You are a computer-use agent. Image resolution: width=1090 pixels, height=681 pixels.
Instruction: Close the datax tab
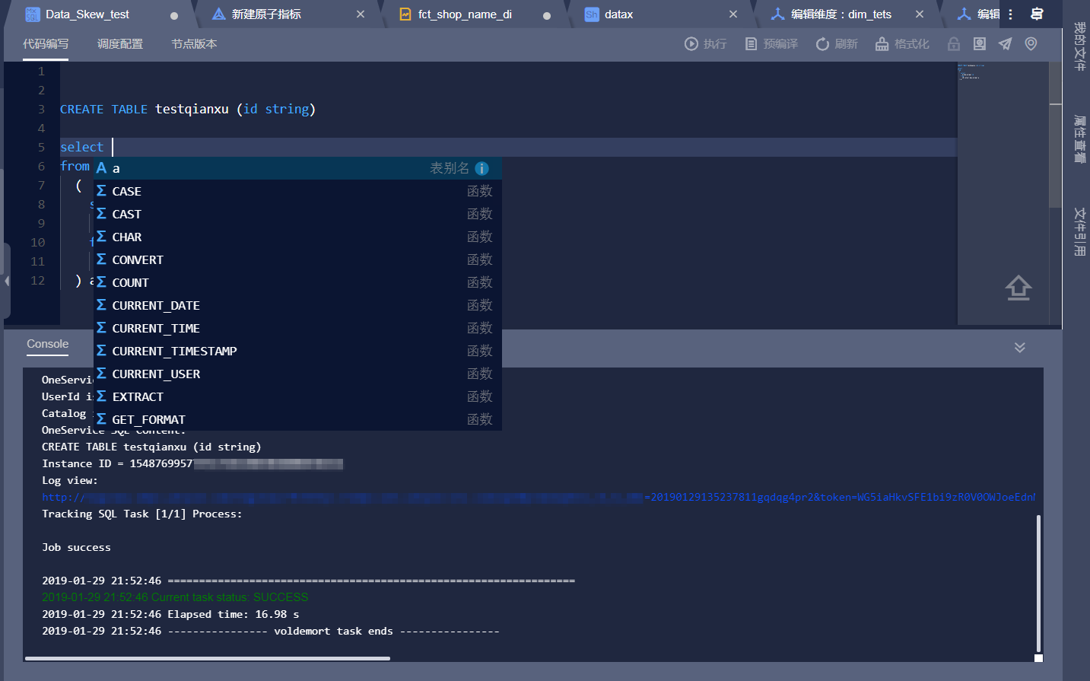pyautogui.click(x=733, y=14)
